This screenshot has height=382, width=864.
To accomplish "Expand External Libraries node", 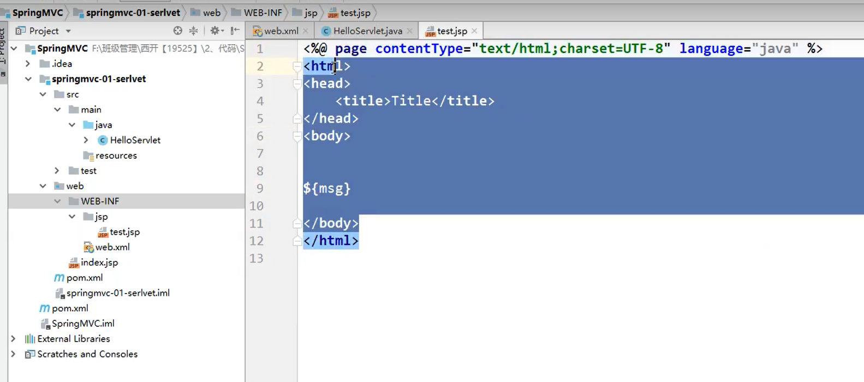I will click(14, 339).
